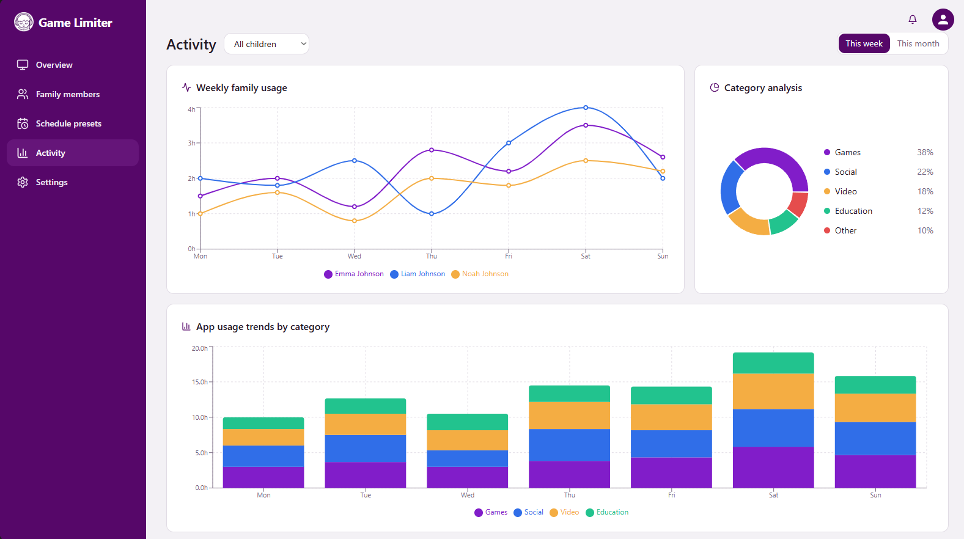
Task: Click the Activity page heading
Action: point(191,45)
